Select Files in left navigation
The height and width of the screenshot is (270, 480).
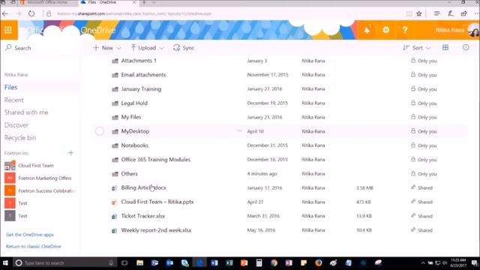10,88
